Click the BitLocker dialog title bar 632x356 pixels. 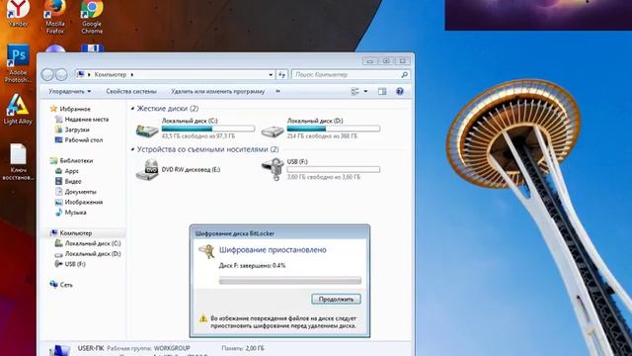click(279, 233)
